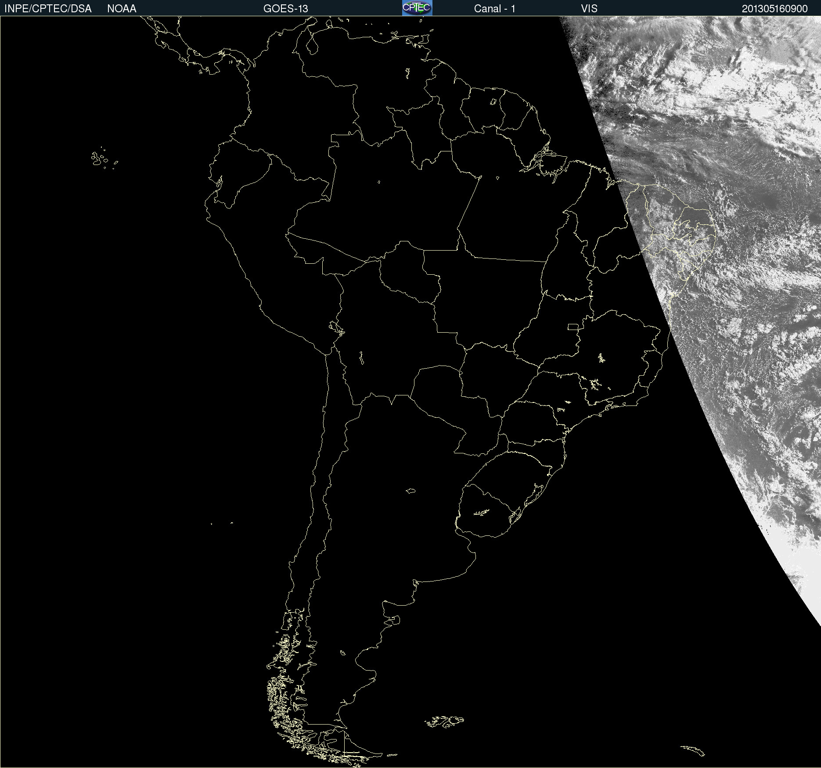Click the Lake Titicaca outline
This screenshot has height=768, width=821.
coord(336,327)
